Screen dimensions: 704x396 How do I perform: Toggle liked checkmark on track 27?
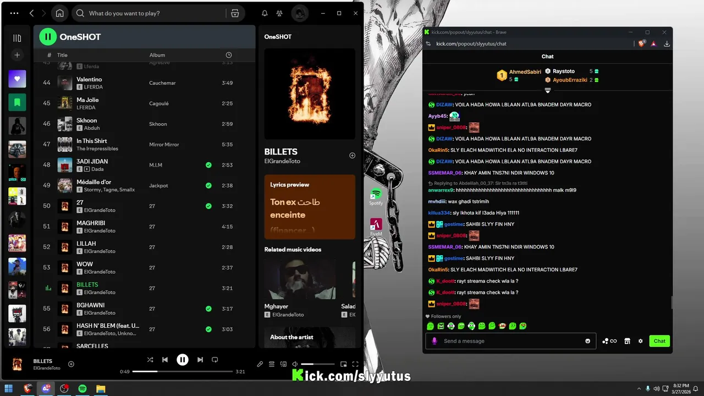tap(208, 206)
